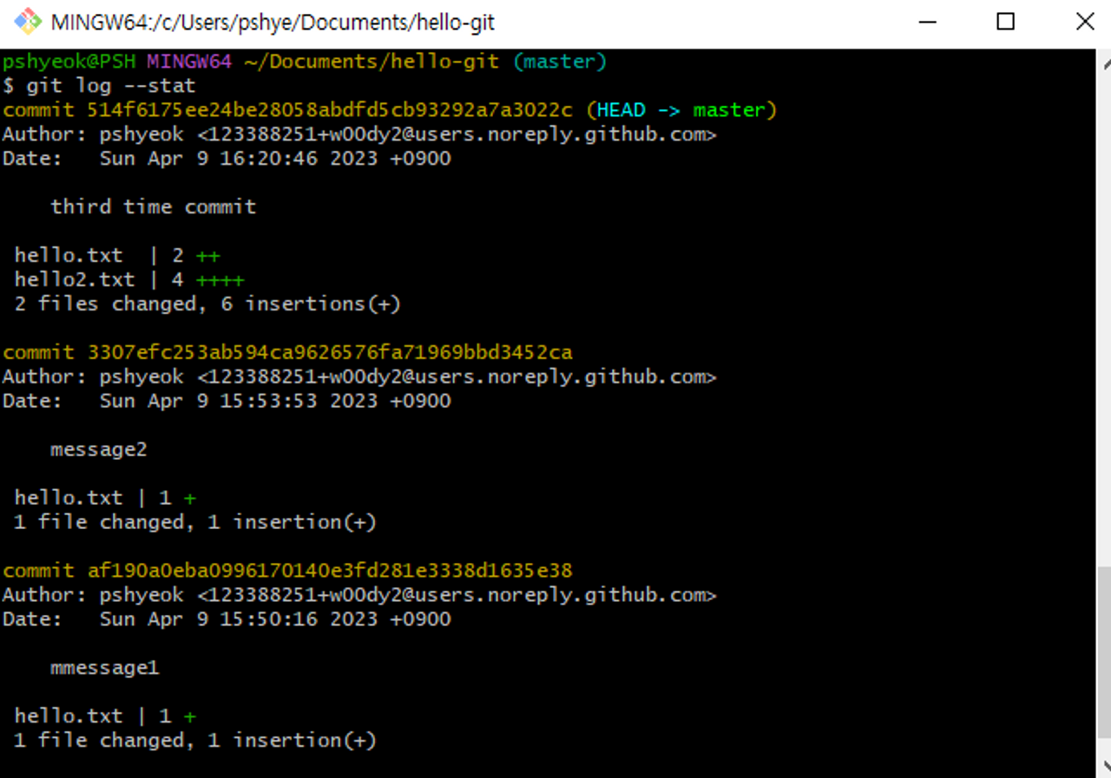Click the prompt user 'pshyeok@PSH' text
This screenshot has width=1111, height=778.
click(x=69, y=62)
